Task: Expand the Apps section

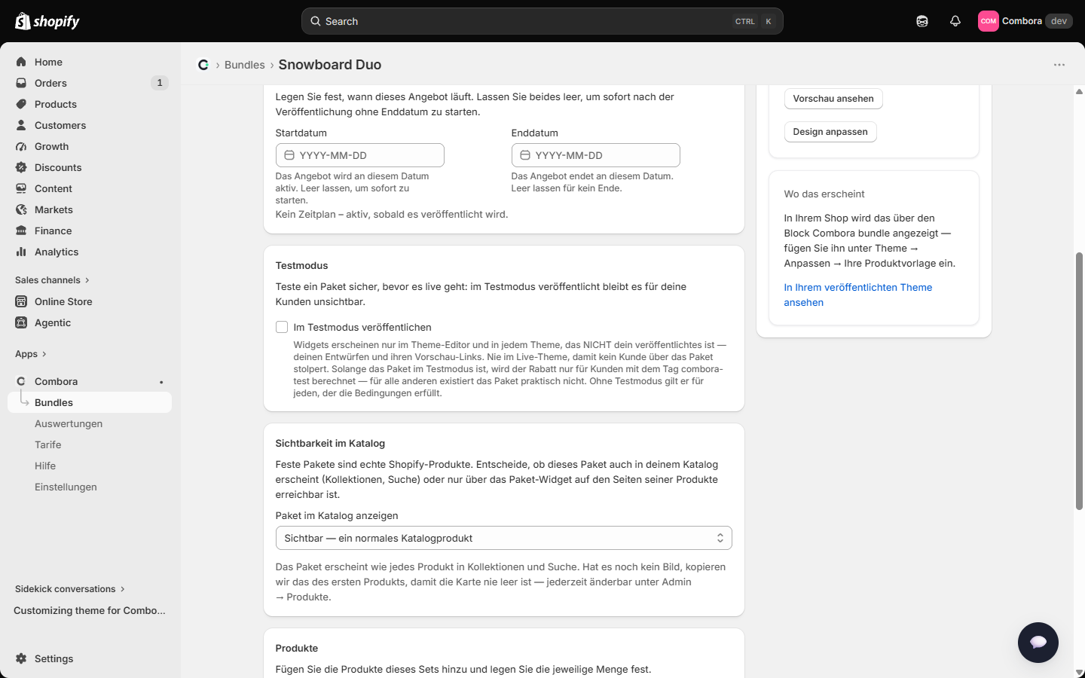Action: click(31, 354)
